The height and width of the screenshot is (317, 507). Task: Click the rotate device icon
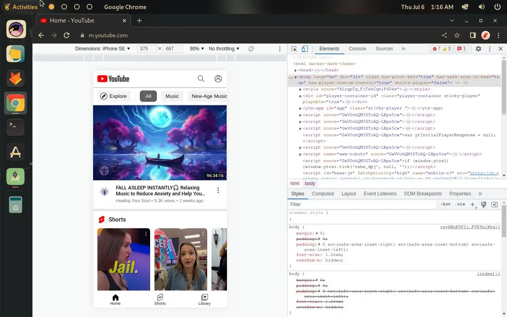[x=251, y=49]
